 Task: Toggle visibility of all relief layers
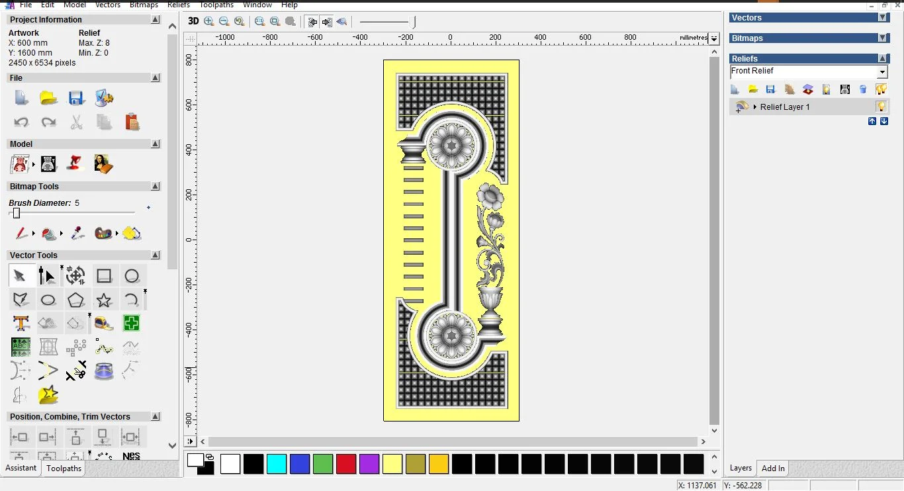(x=881, y=89)
